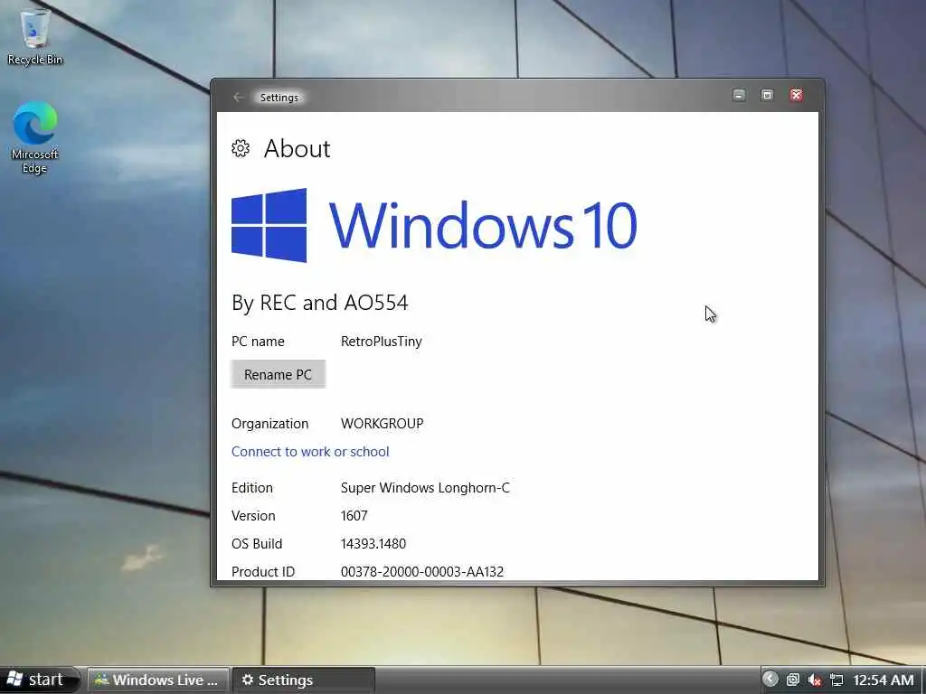The width and height of the screenshot is (926, 694).
Task: Expand hidden tray icons arrow
Action: tap(770, 679)
